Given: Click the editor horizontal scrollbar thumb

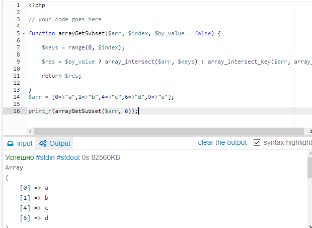Looking at the screenshot, I should click(166, 131).
